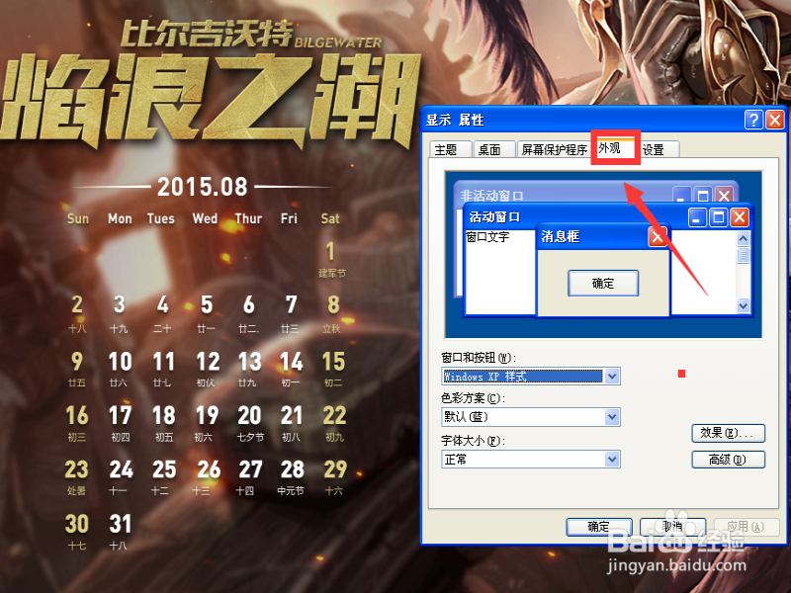
Task: Click the 效果 button
Action: coord(729,433)
